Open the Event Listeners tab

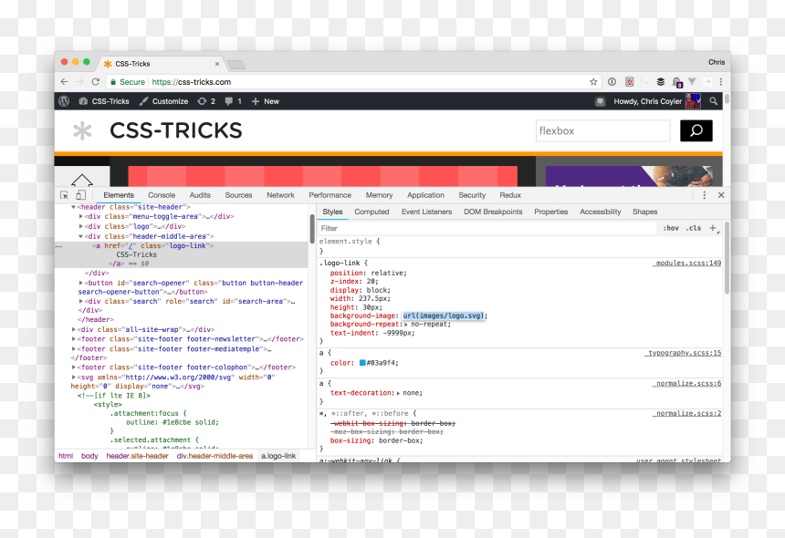click(426, 212)
